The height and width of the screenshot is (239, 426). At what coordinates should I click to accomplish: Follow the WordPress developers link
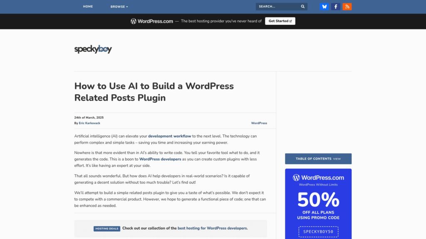point(160,159)
